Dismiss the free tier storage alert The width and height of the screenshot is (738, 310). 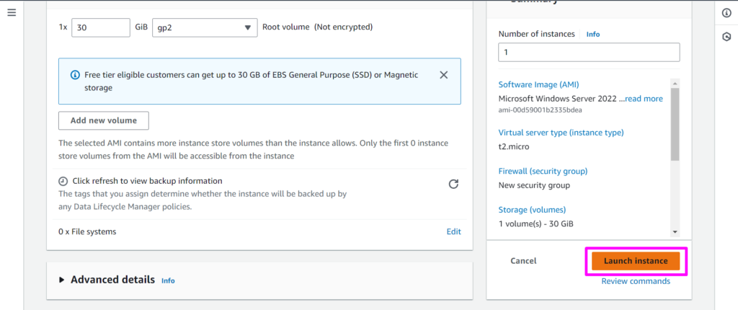pyautogui.click(x=443, y=75)
